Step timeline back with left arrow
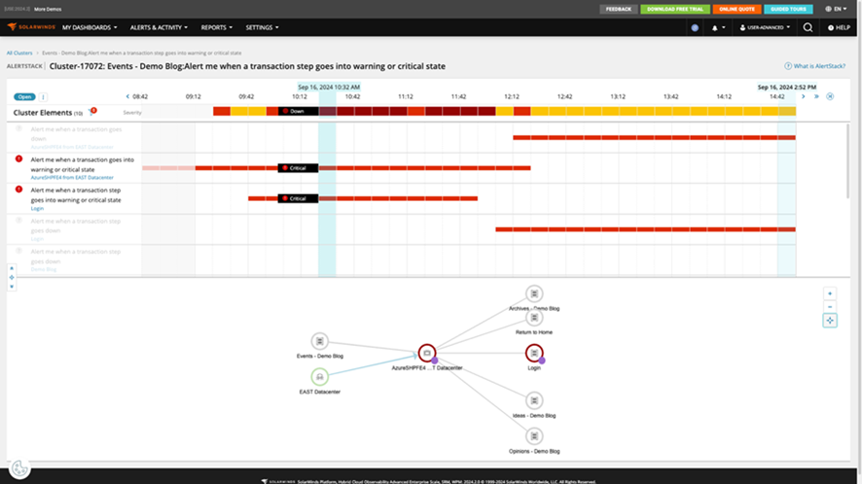This screenshot has height=484, width=862. tap(127, 96)
